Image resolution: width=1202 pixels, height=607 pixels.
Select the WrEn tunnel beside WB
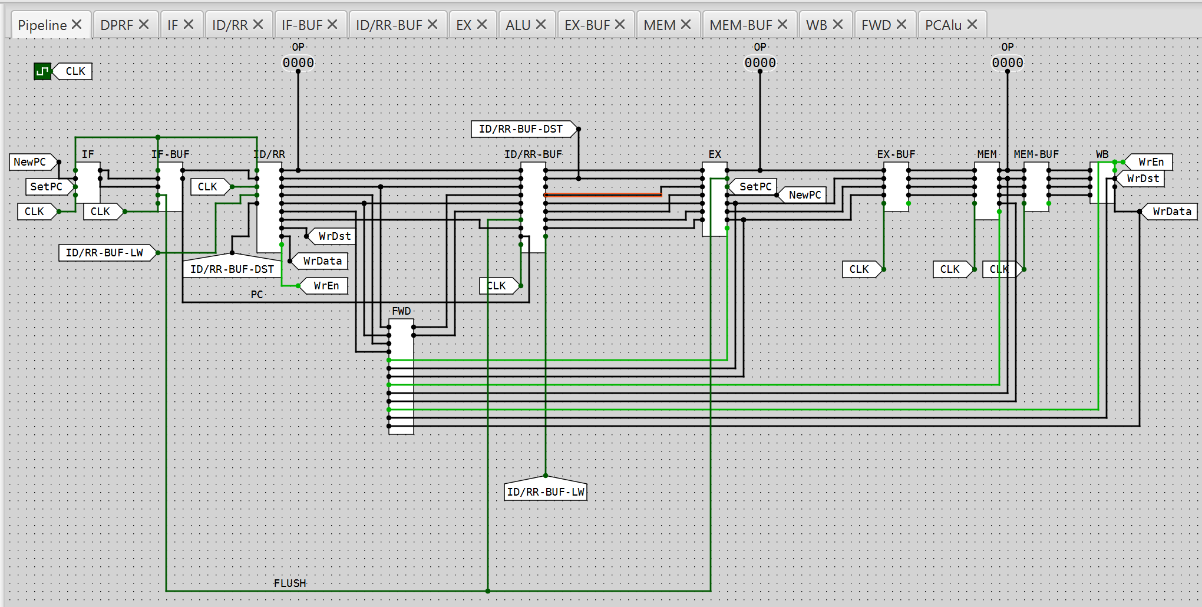click(x=1148, y=162)
